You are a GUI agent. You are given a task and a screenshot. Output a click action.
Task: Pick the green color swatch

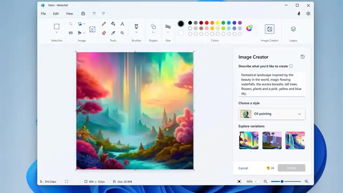223,23
